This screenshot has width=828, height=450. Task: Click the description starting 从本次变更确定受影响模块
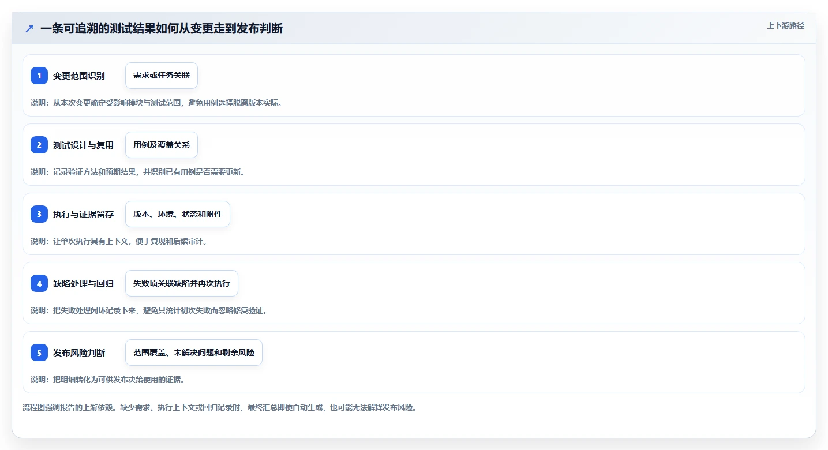[156, 103]
